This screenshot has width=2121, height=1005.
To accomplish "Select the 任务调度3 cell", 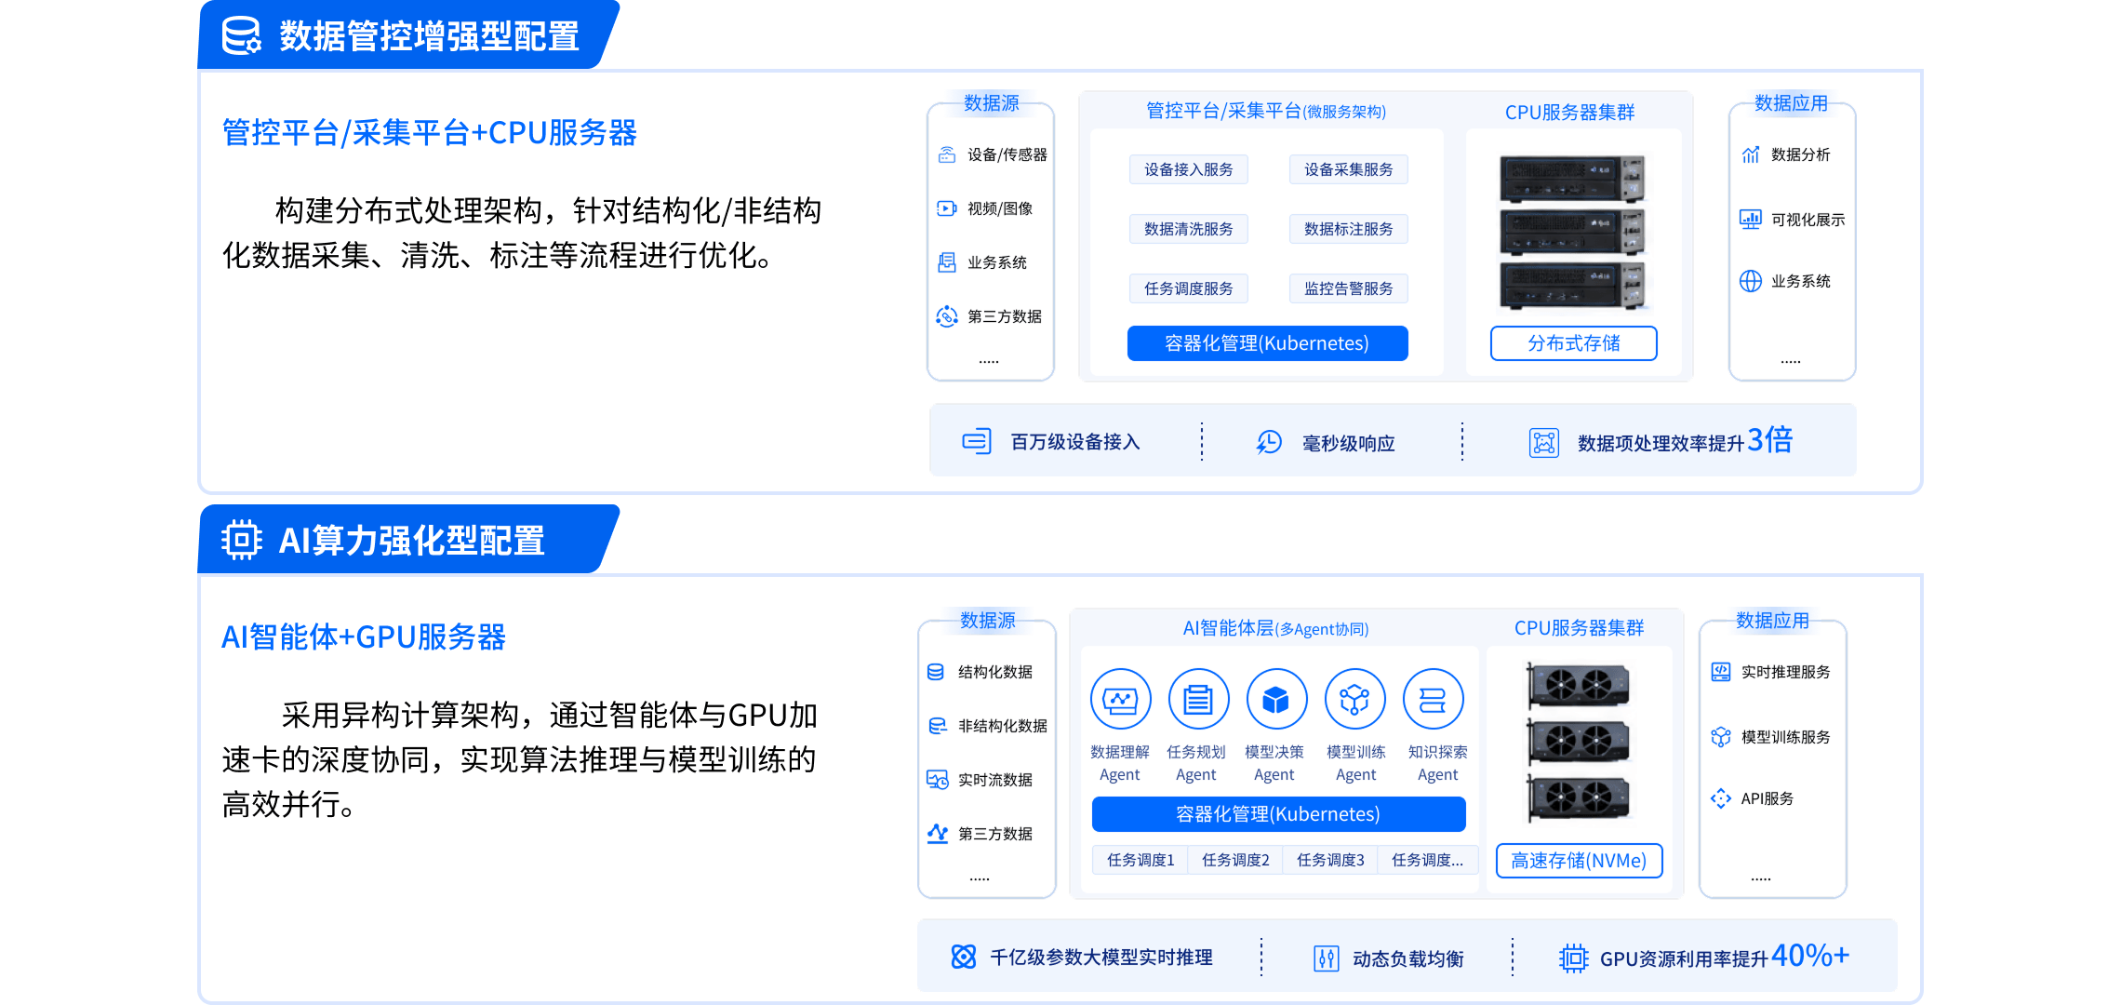I will [x=1330, y=861].
